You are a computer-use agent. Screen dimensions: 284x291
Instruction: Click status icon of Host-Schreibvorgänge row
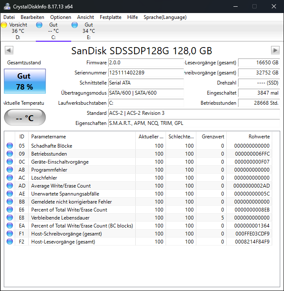point(10,233)
